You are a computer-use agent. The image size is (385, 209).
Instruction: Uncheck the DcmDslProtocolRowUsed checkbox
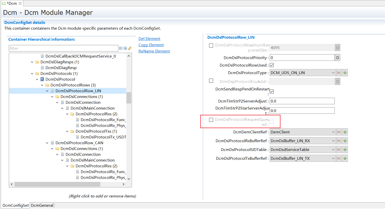pos(272,65)
